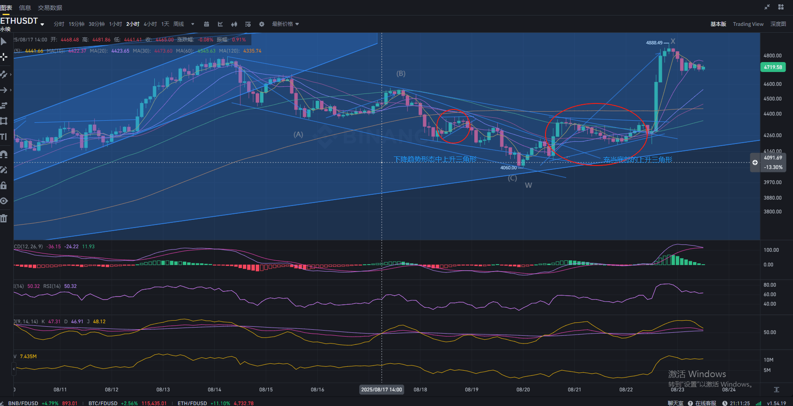Select BTC/FDUSD ticker in bottom bar
Image resolution: width=793 pixels, height=406 pixels.
pyautogui.click(x=127, y=403)
